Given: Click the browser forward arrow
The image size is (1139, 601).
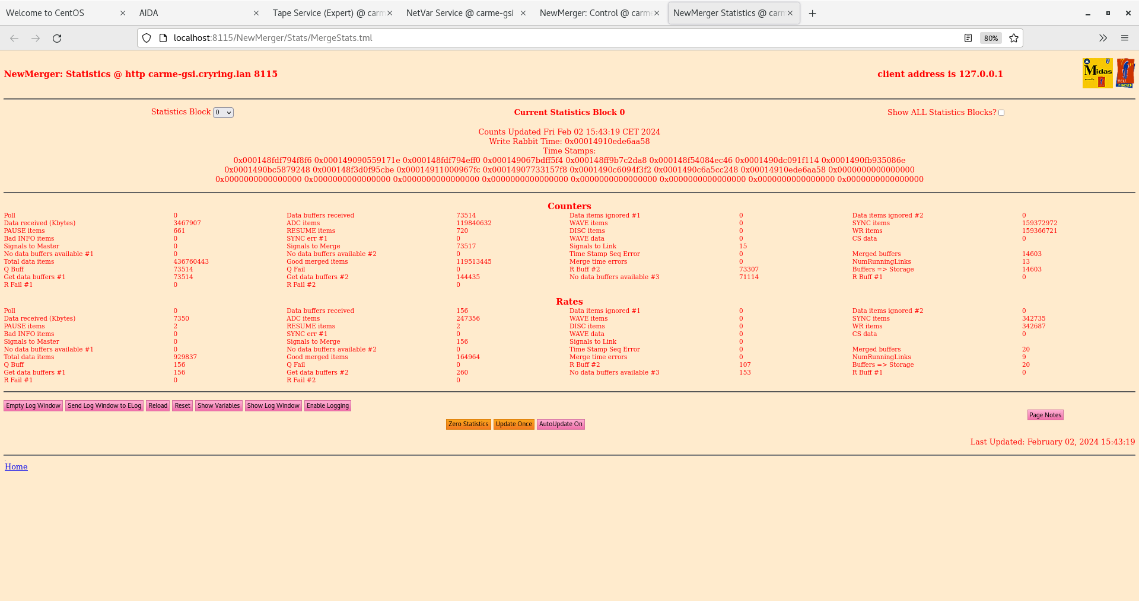Looking at the screenshot, I should tap(36, 38).
